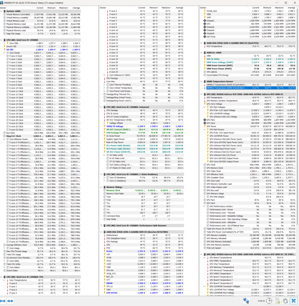
Task: Click thermometer icon on PCH Temperature row
Action: (205, 46)
